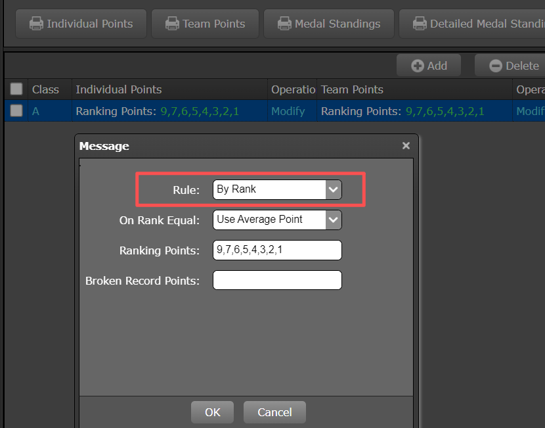The image size is (545, 428).
Task: Expand the Use Average Point dropdown arrow
Action: [x=334, y=220]
